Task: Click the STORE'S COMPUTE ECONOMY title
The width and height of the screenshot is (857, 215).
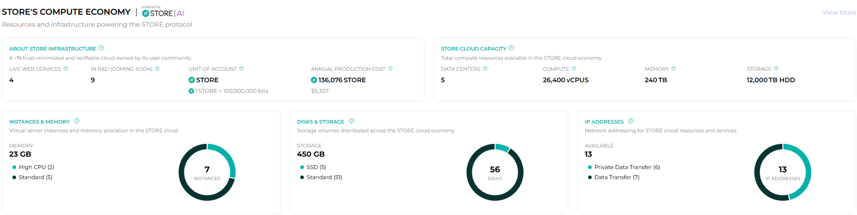Action: tap(66, 12)
